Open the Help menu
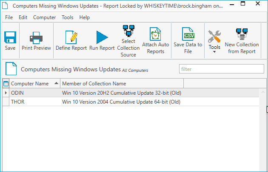The width and height of the screenshot is (268, 172). coord(84,17)
